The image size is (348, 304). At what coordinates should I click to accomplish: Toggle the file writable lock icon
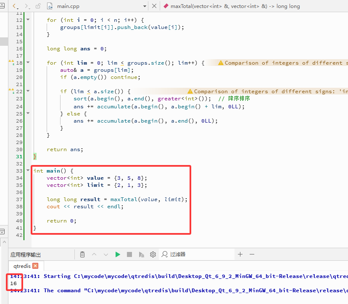(38, 6)
